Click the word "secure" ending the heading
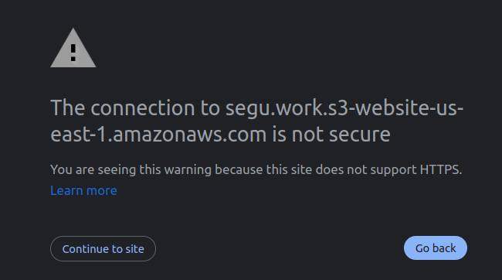502x280 pixels. click(x=360, y=135)
